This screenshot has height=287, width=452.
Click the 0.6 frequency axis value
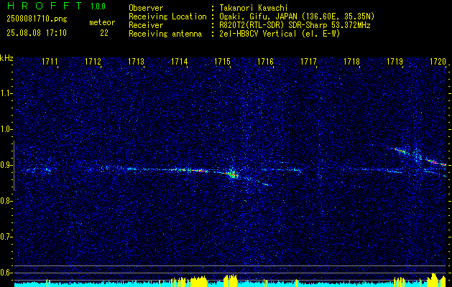[6, 273]
